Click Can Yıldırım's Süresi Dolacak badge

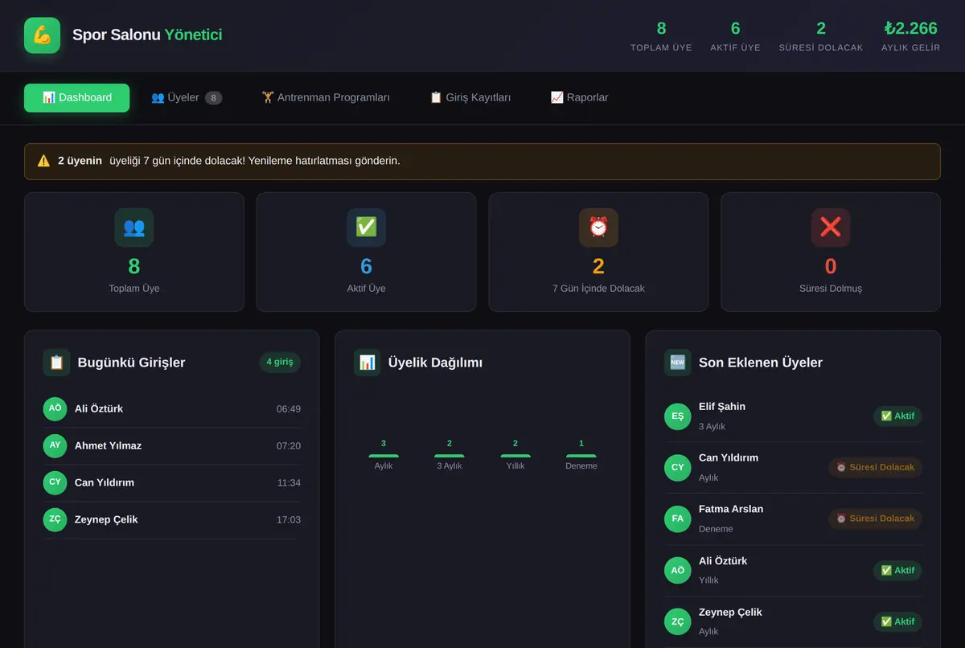[875, 467]
